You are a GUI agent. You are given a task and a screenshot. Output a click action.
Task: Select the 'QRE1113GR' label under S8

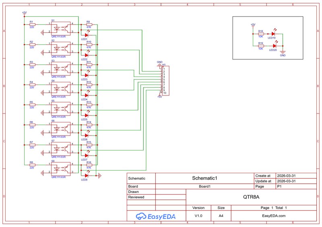click(58, 177)
